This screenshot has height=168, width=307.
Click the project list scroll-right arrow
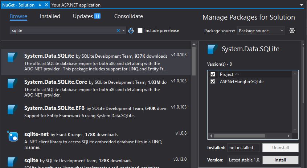pos(288,136)
